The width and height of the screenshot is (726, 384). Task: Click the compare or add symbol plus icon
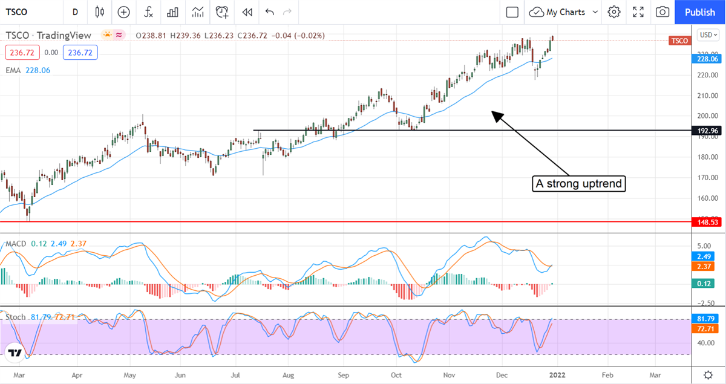pyautogui.click(x=124, y=12)
